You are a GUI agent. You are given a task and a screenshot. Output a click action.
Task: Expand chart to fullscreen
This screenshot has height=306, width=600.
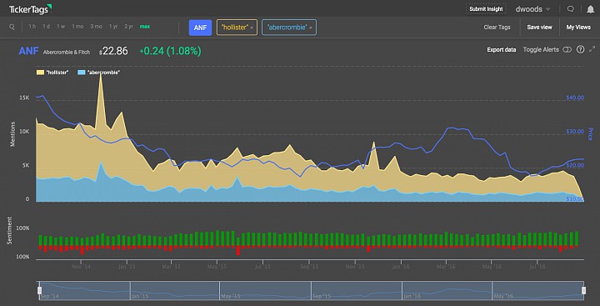coord(592,49)
